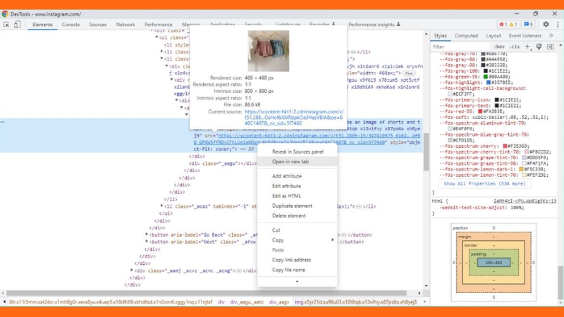The image size is (564, 317).
Task: Click the --fds-highlight blue color swatch
Action: 489,82
